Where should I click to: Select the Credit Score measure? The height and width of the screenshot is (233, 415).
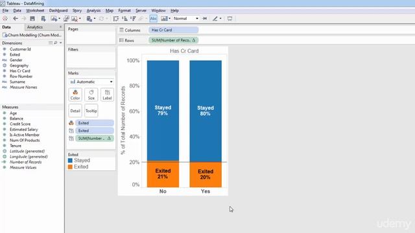20,124
